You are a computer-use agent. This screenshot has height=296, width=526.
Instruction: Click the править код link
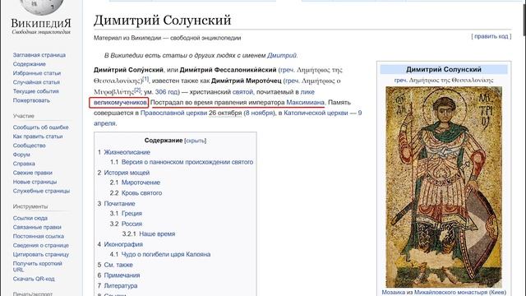point(491,36)
